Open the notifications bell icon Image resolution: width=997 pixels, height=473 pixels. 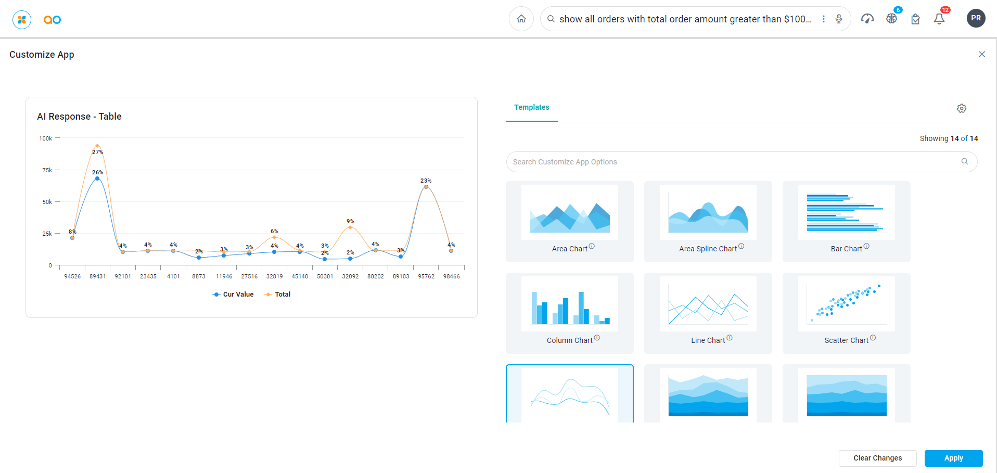(939, 19)
